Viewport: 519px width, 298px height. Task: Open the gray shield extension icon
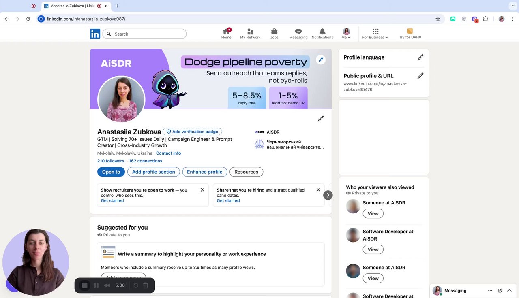point(464,19)
